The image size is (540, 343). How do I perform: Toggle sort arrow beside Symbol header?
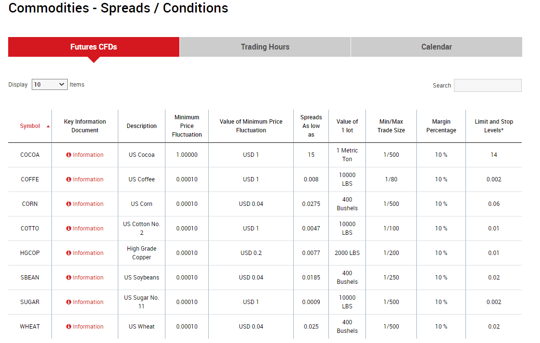point(48,127)
